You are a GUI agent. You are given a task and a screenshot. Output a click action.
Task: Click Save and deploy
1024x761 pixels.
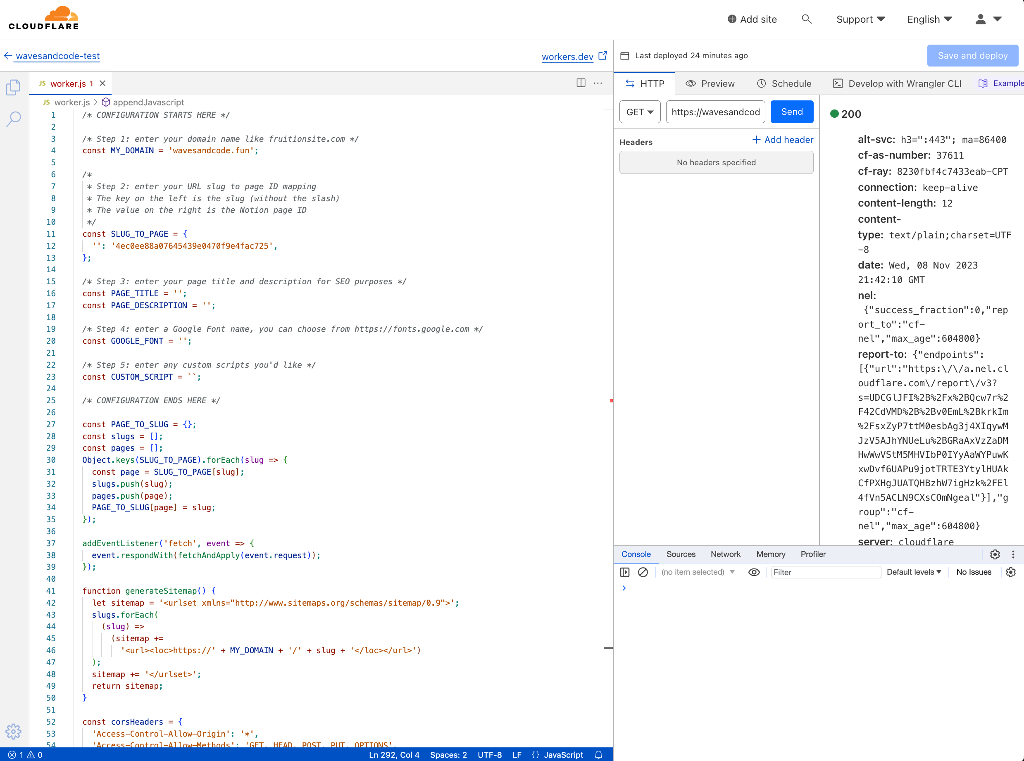click(972, 55)
